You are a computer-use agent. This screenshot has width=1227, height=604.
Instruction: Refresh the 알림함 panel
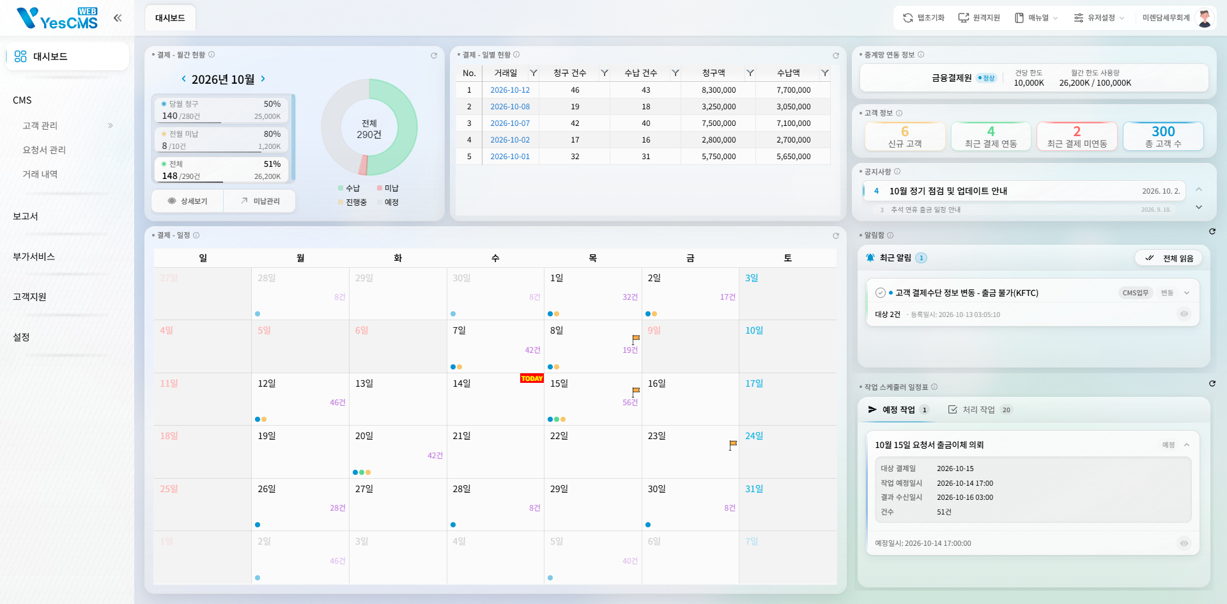(1212, 231)
